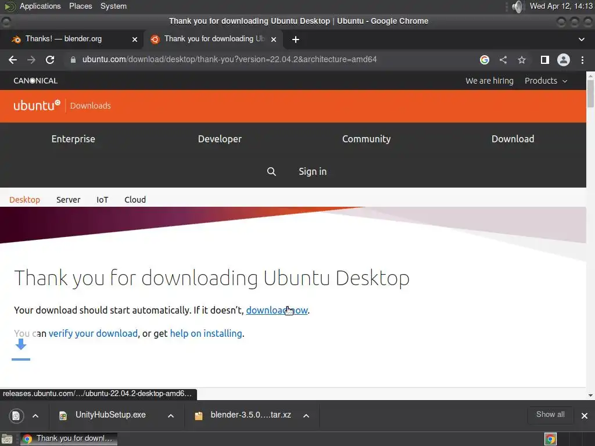Select the IoT sub-tab
595x446 pixels.
pyautogui.click(x=102, y=200)
